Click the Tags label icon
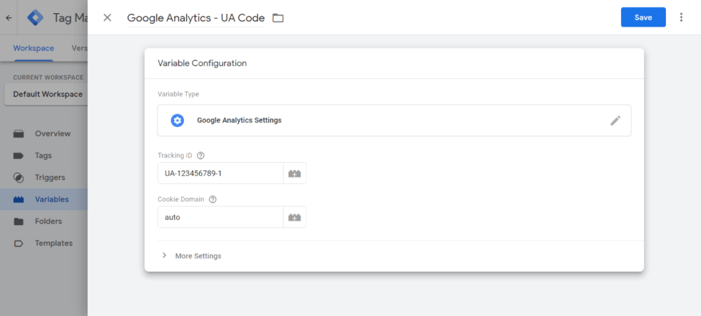This screenshot has width=701, height=316. [18, 155]
